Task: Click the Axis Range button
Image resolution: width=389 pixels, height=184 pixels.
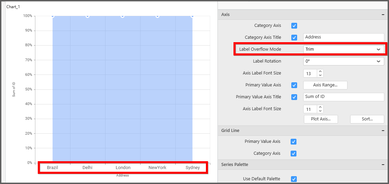Action: coord(325,85)
